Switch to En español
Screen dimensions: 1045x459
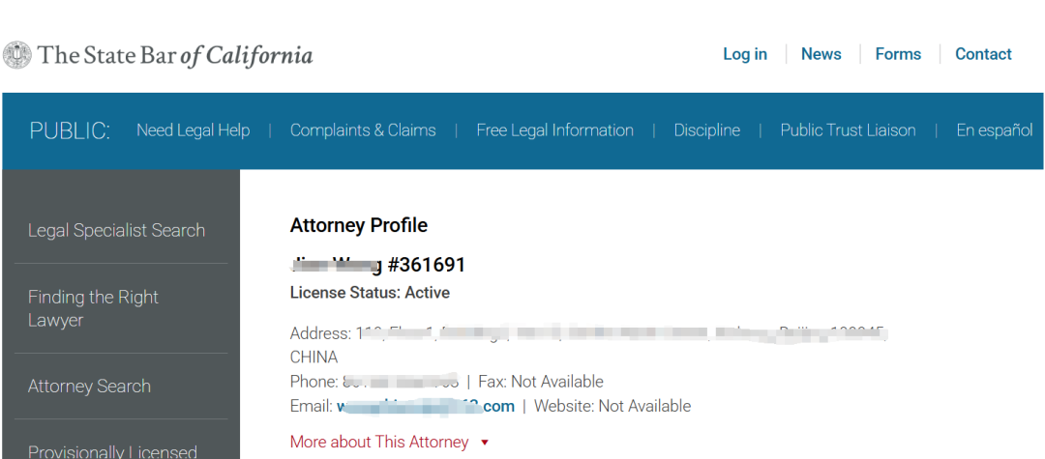(995, 130)
